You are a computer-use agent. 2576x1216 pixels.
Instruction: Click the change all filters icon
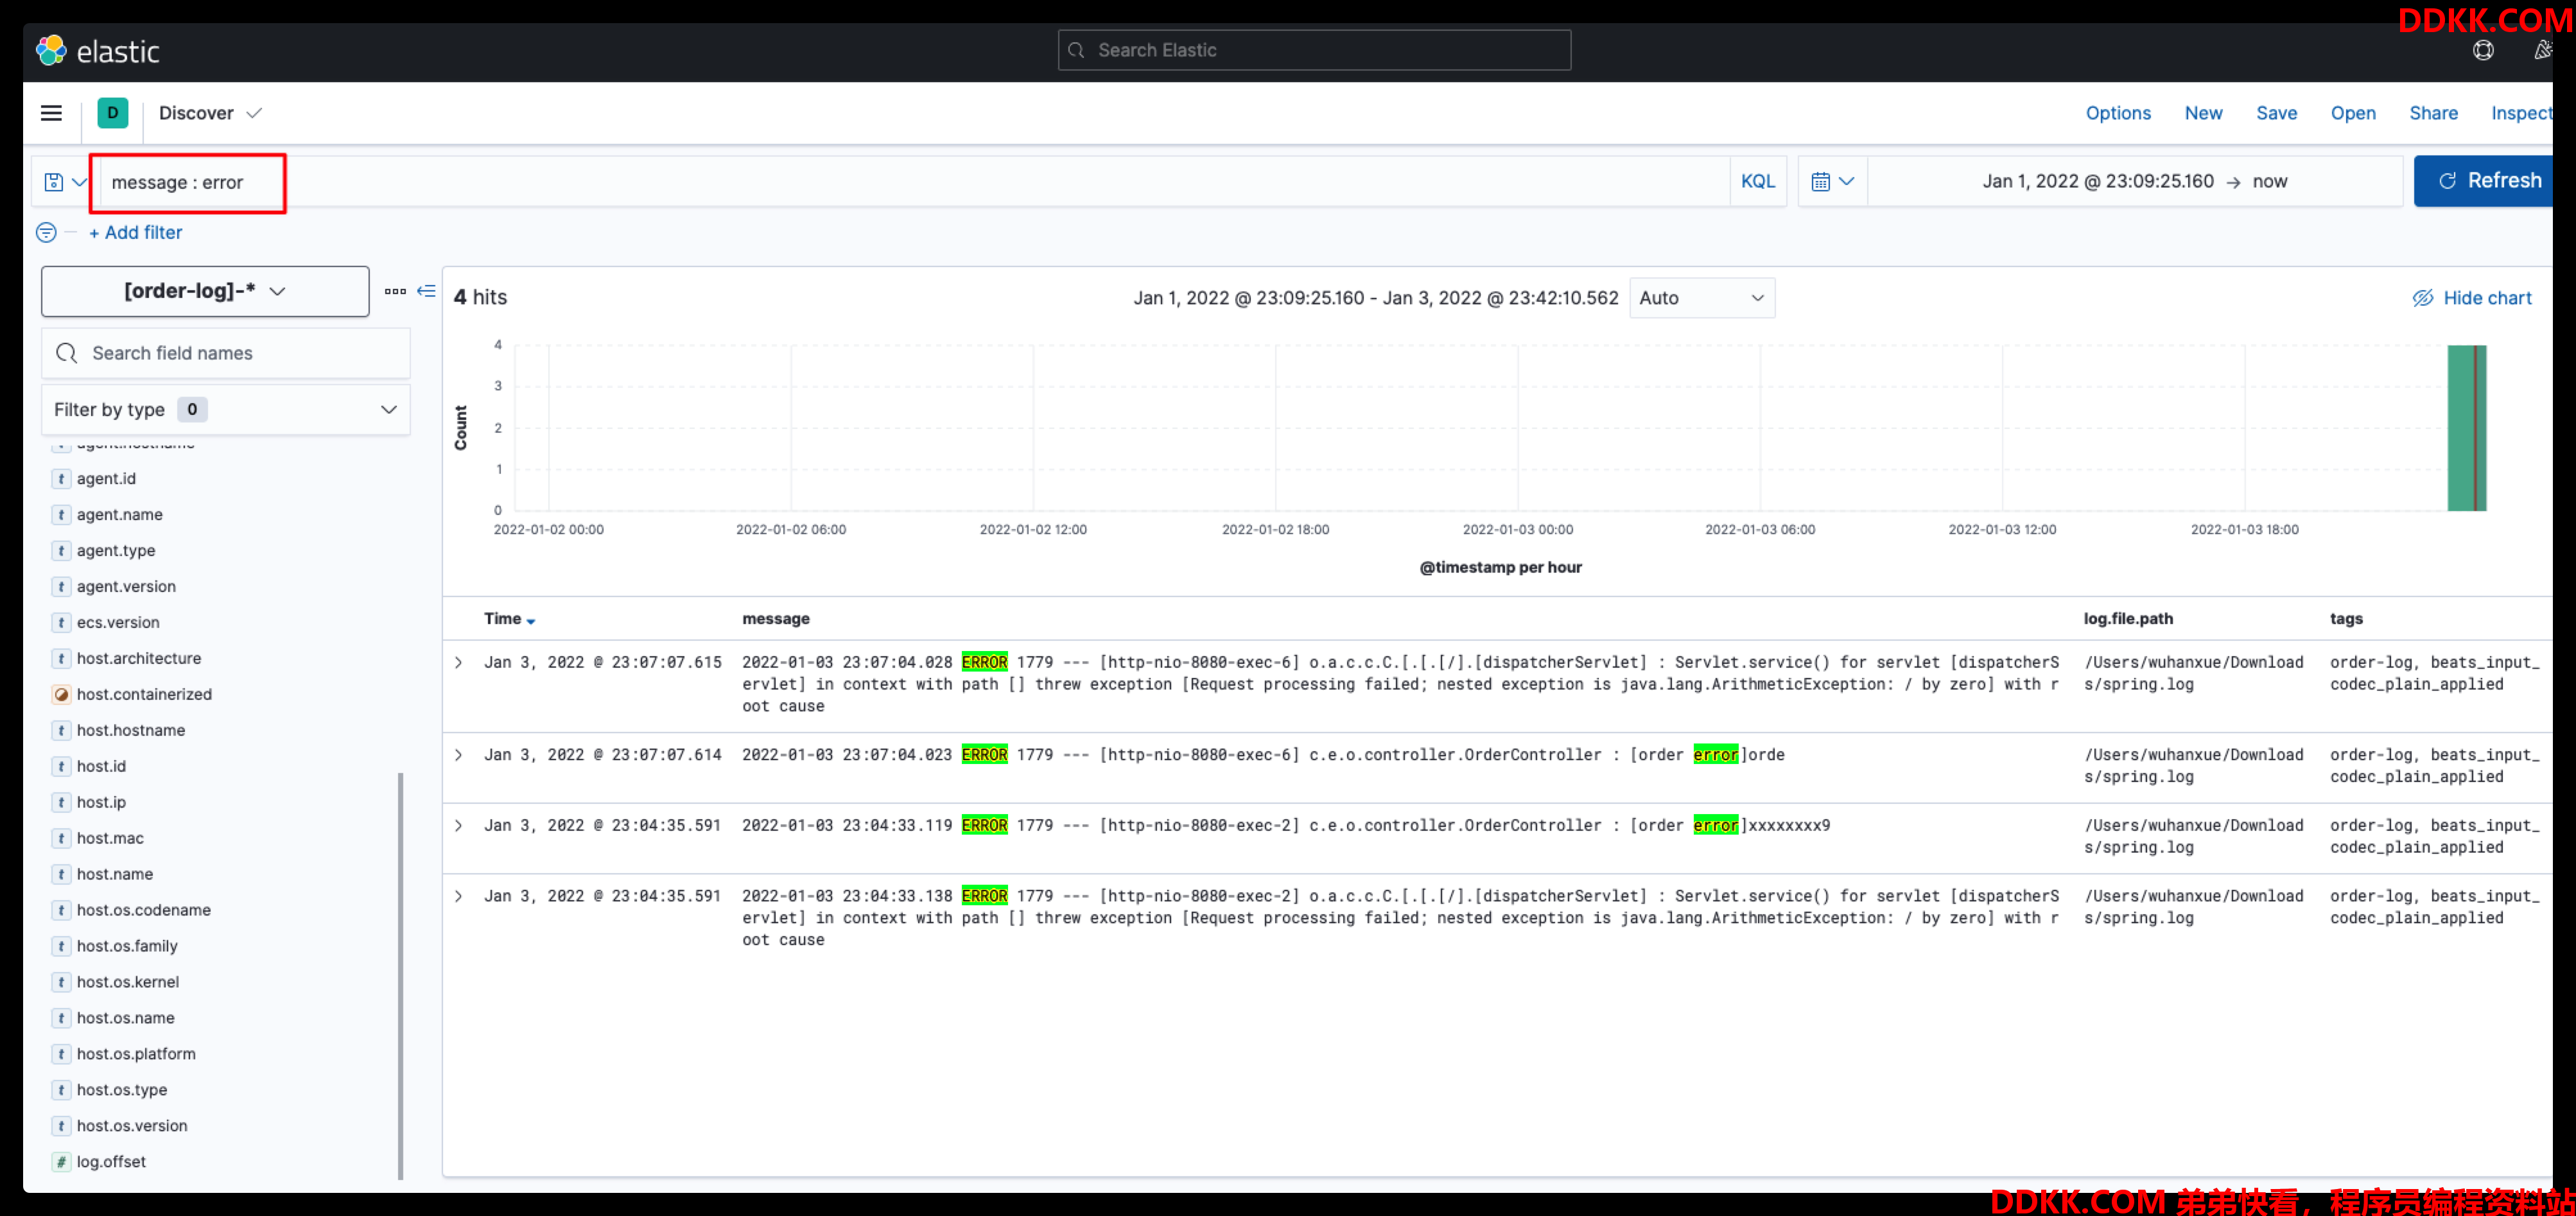coord(46,232)
